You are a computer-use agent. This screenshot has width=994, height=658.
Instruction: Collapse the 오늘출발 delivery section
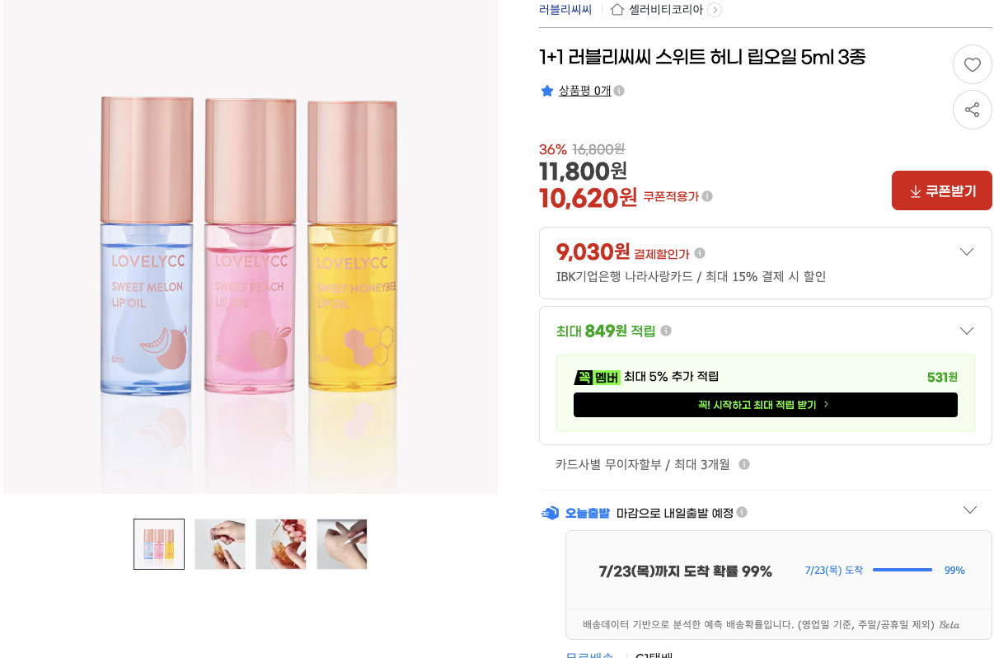[970, 510]
